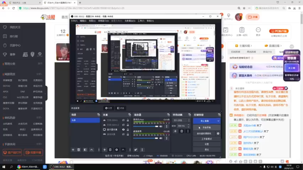Image resolution: width=303 pixels, height=170 pixels.
Task: Undock the Sources panel
Action: pyautogui.click(x=130, y=115)
